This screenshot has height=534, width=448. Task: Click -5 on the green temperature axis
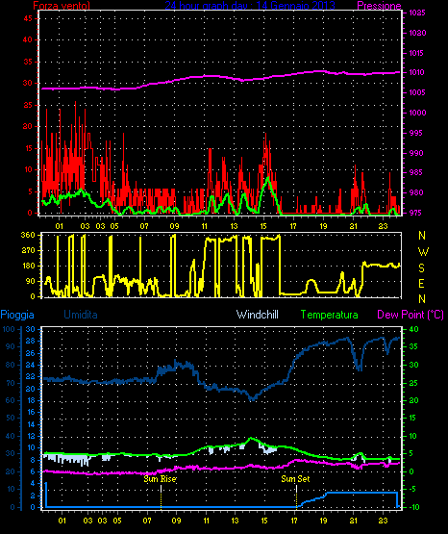[411, 490]
